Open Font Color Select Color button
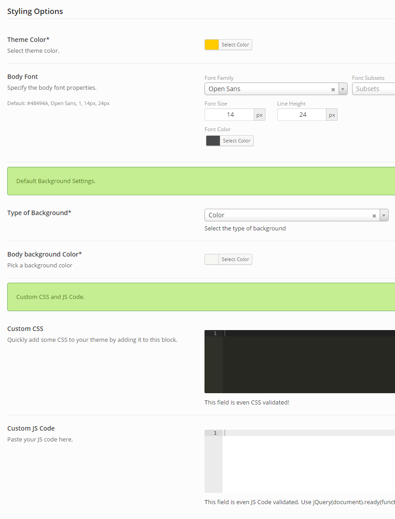This screenshot has width=395, height=519. click(x=237, y=141)
